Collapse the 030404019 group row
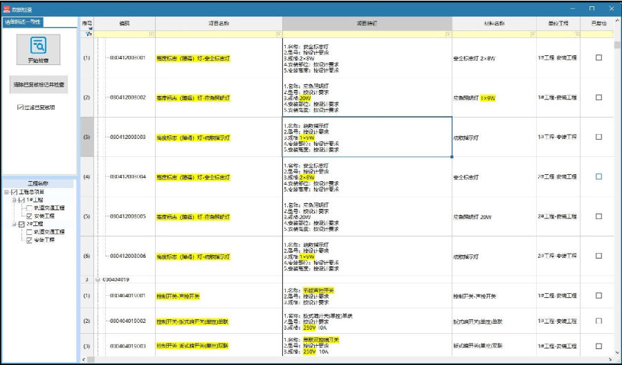Screen dimensions: 622x365 97,279
